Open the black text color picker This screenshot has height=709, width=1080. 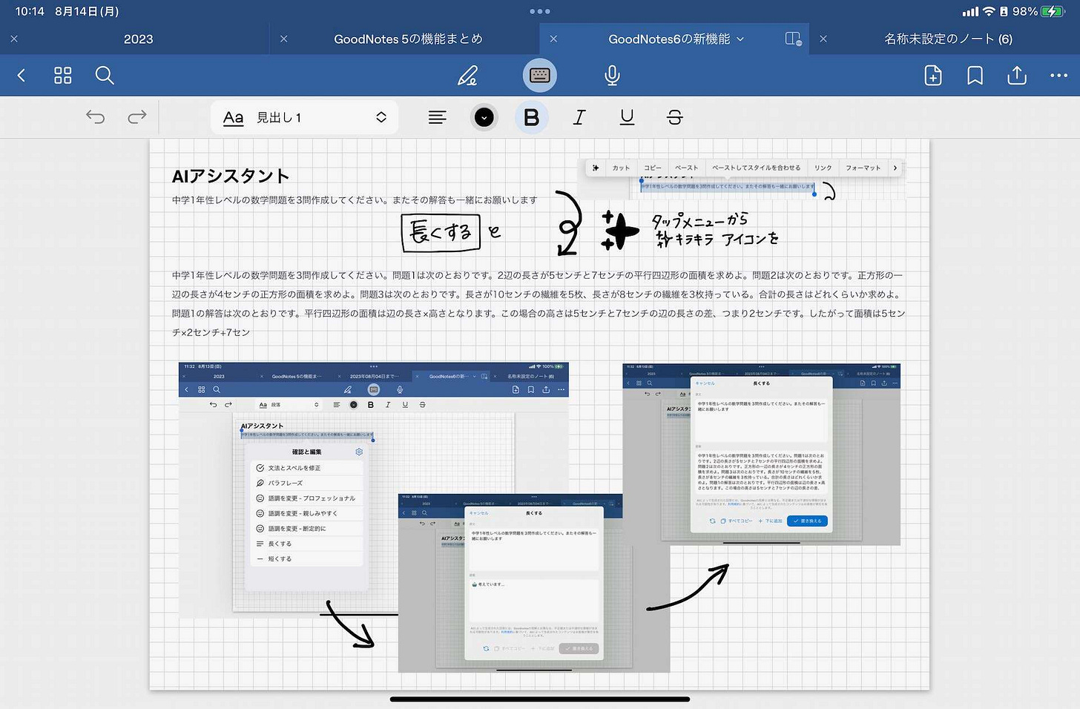coord(484,117)
